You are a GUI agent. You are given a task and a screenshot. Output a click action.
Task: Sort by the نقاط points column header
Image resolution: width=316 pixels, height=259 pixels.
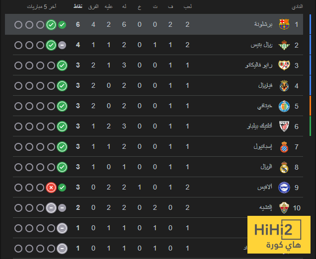click(78, 6)
